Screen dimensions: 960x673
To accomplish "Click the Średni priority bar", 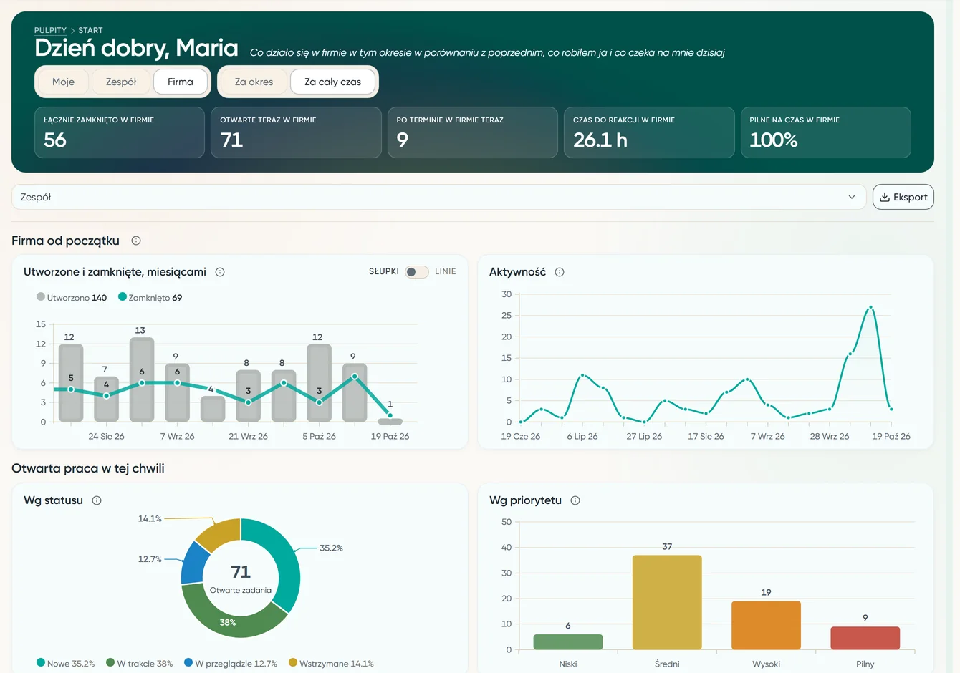I will click(667, 602).
